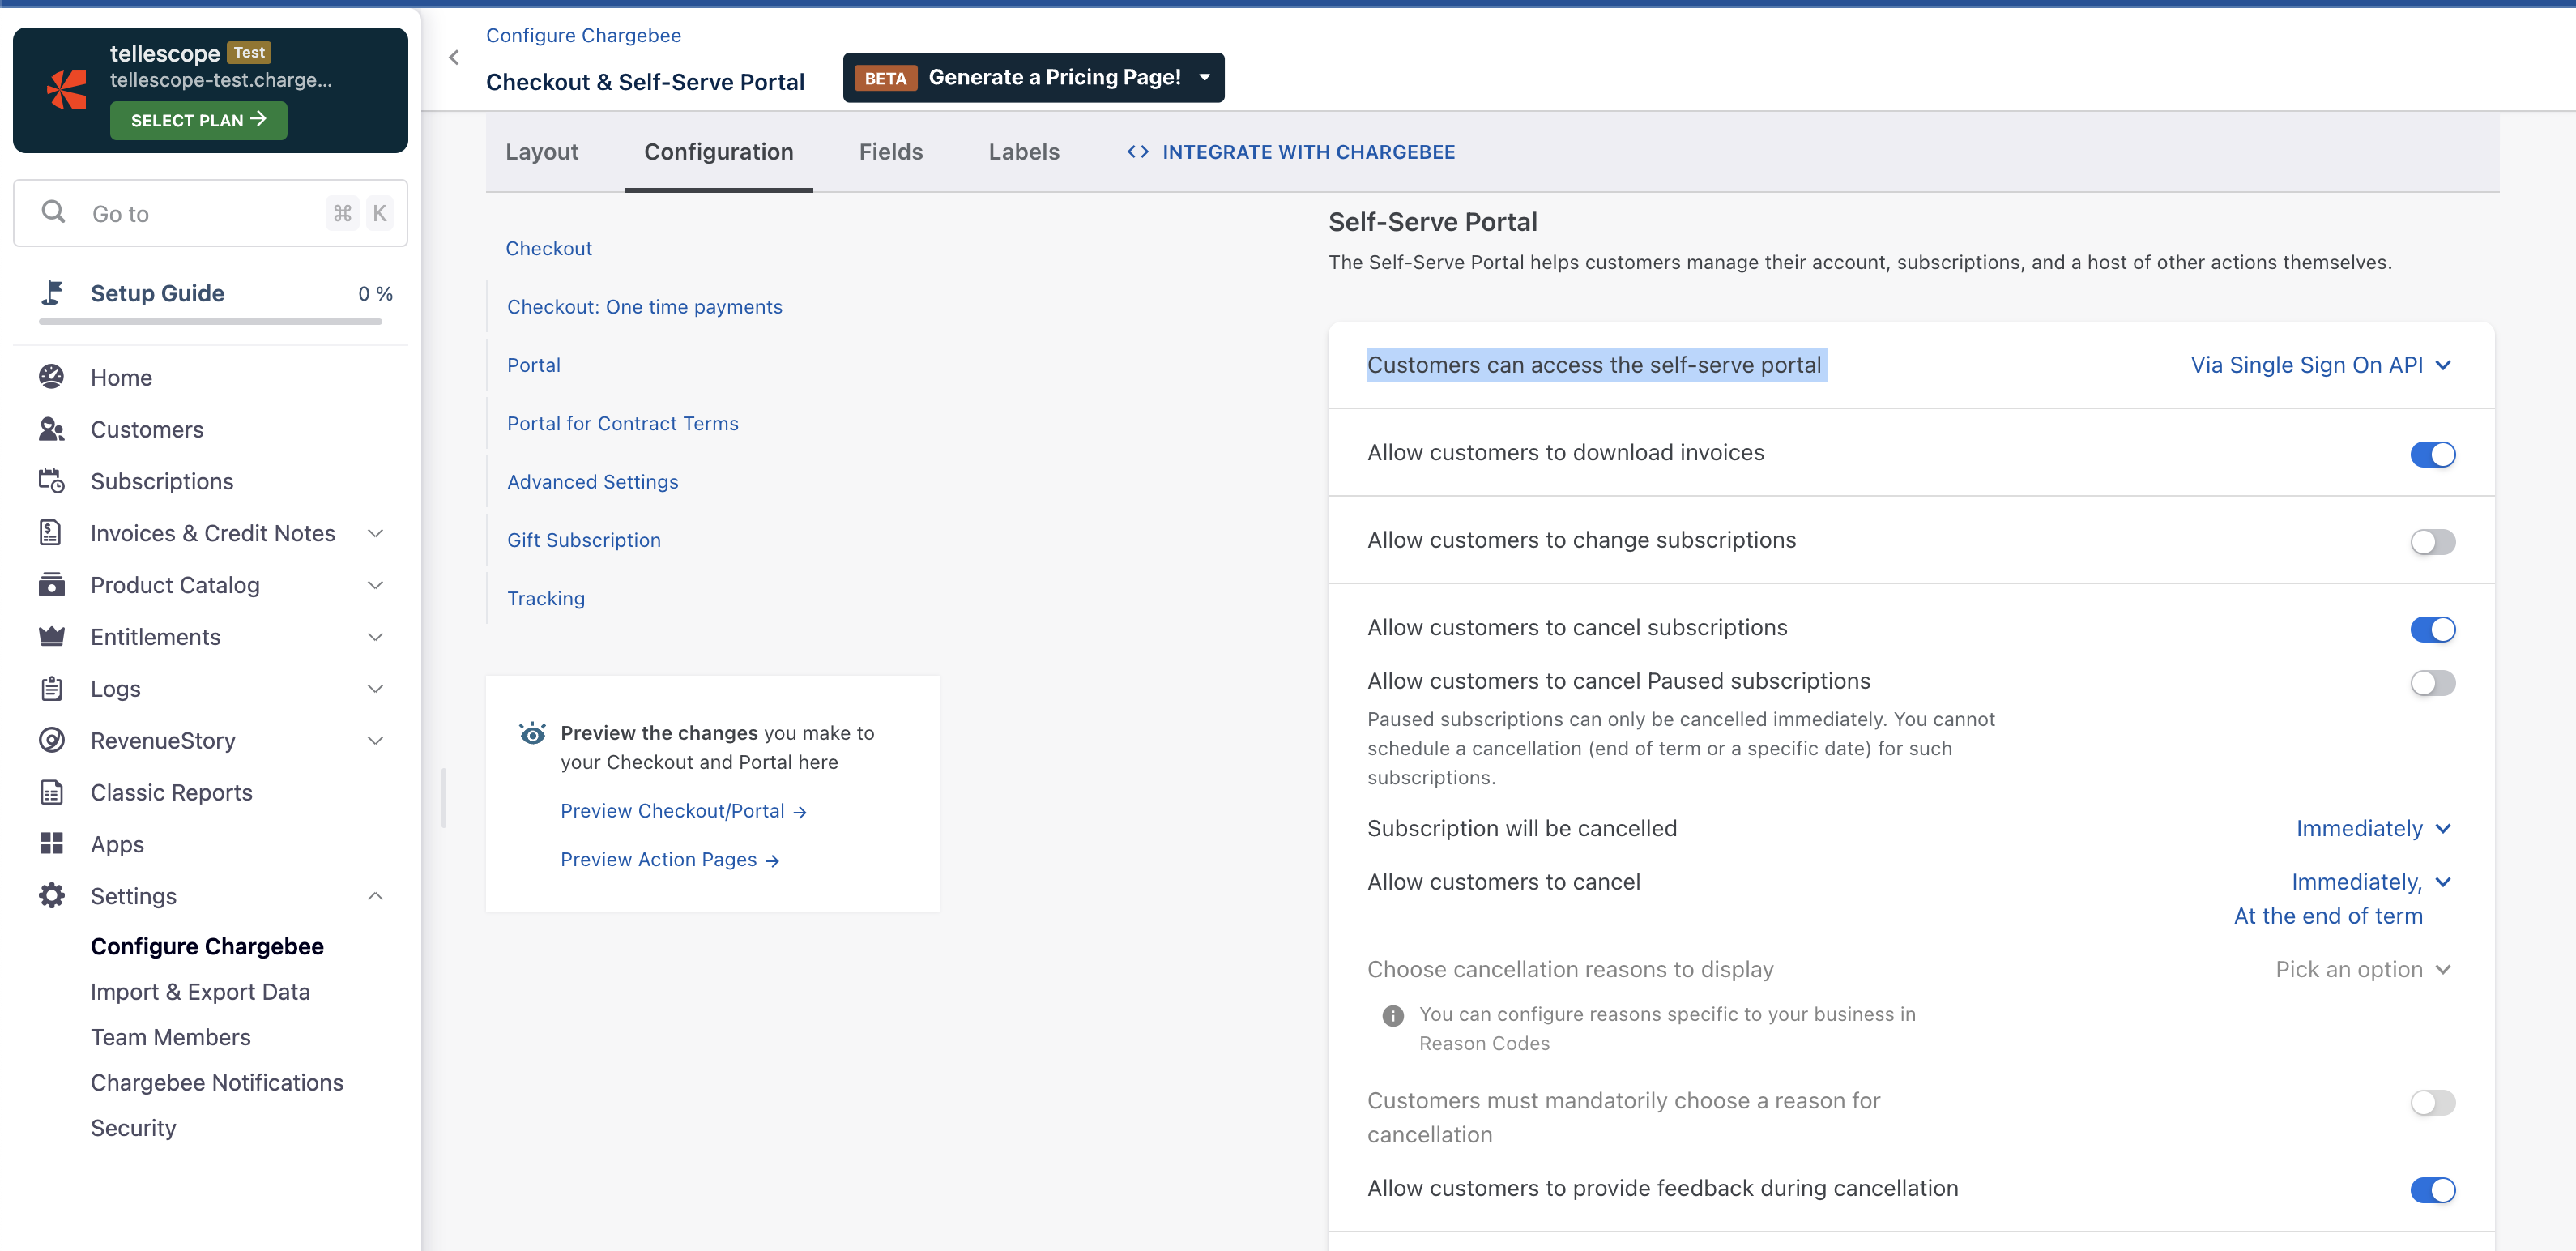This screenshot has width=2576, height=1251.
Task: Click the SELECT PLAN button
Action: (x=198, y=120)
